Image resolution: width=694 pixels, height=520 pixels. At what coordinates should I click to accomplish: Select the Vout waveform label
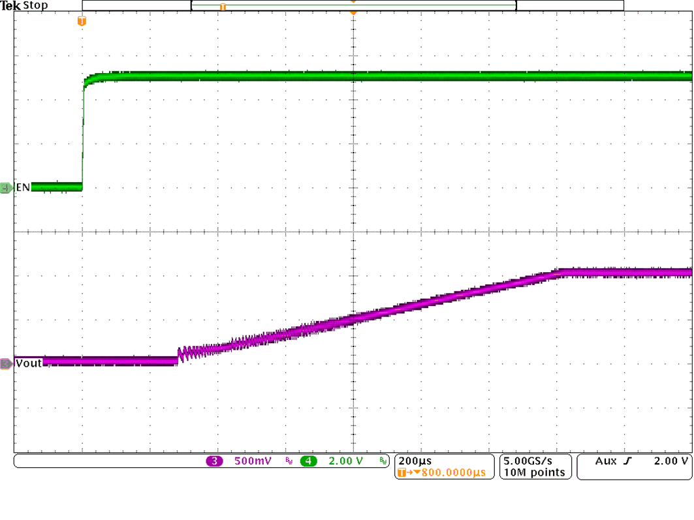point(28,362)
